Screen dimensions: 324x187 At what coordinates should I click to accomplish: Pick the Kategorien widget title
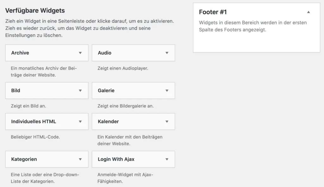click(24, 159)
